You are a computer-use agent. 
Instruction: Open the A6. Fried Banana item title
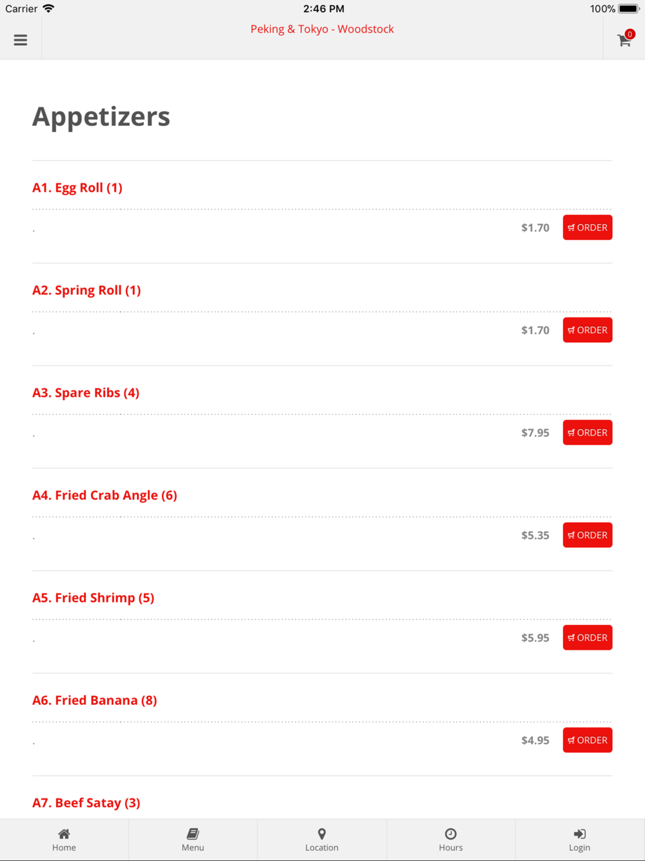(95, 700)
